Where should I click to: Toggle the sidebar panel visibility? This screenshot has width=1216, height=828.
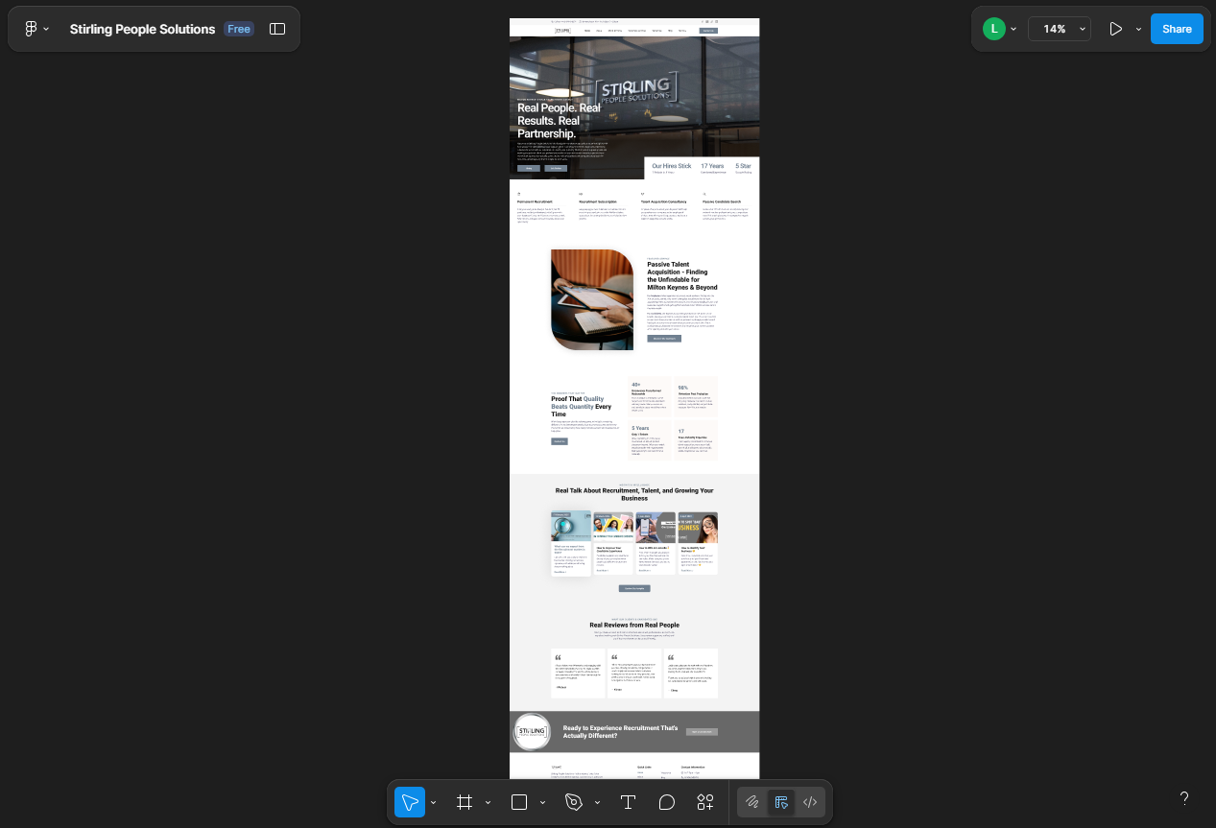[x=277, y=29]
